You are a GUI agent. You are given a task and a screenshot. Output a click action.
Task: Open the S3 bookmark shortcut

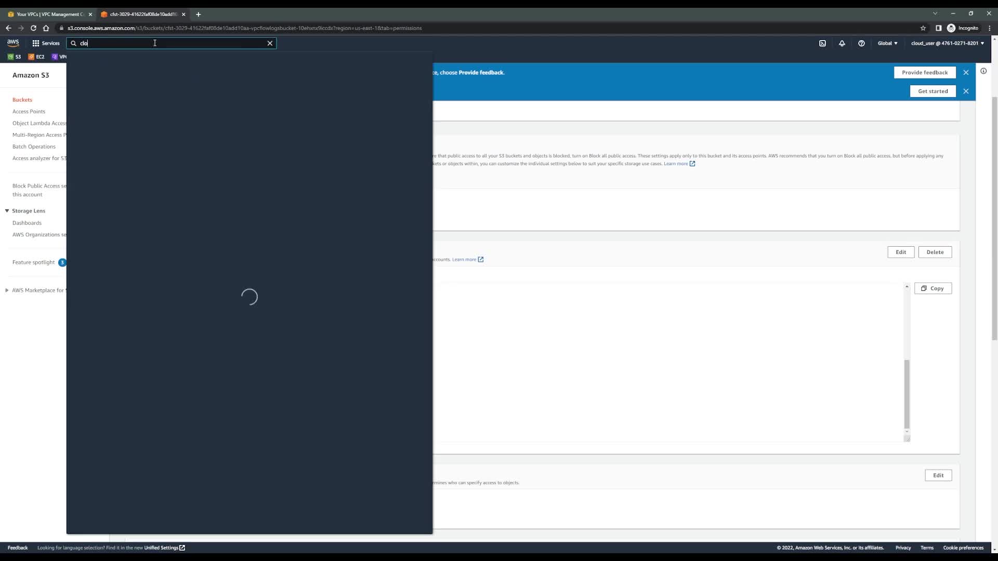15,57
